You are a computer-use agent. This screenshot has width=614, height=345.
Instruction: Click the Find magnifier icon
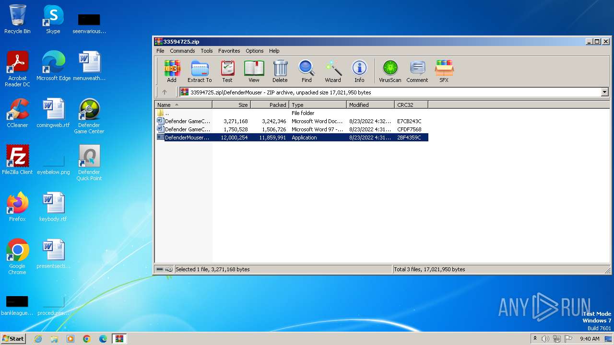(307, 71)
